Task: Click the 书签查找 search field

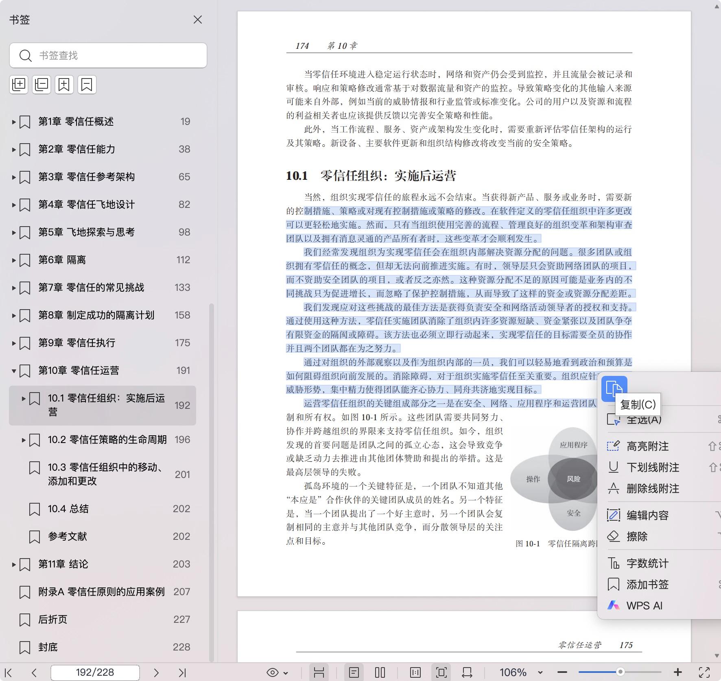Action: click(x=108, y=55)
